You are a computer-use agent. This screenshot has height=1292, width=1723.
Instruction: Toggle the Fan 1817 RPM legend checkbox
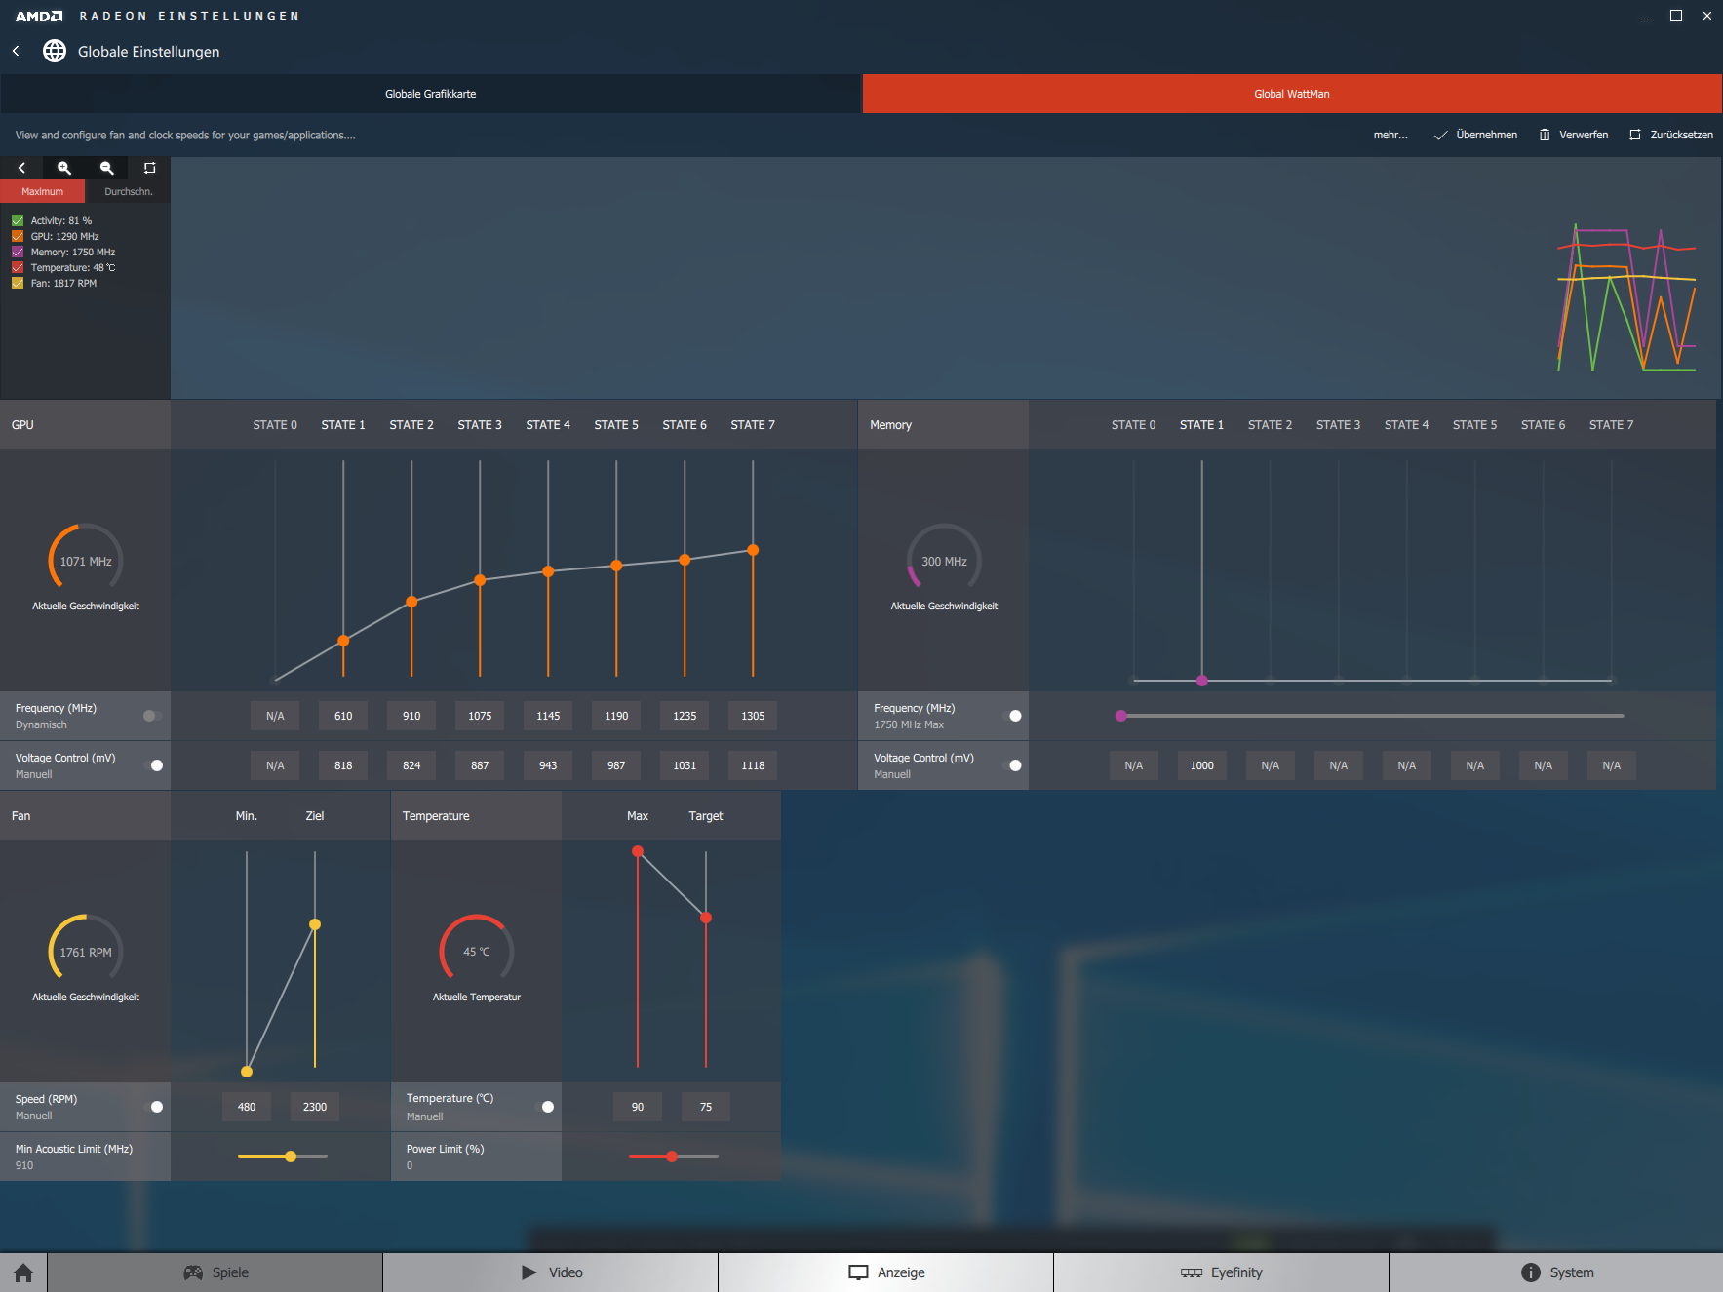[x=18, y=283]
